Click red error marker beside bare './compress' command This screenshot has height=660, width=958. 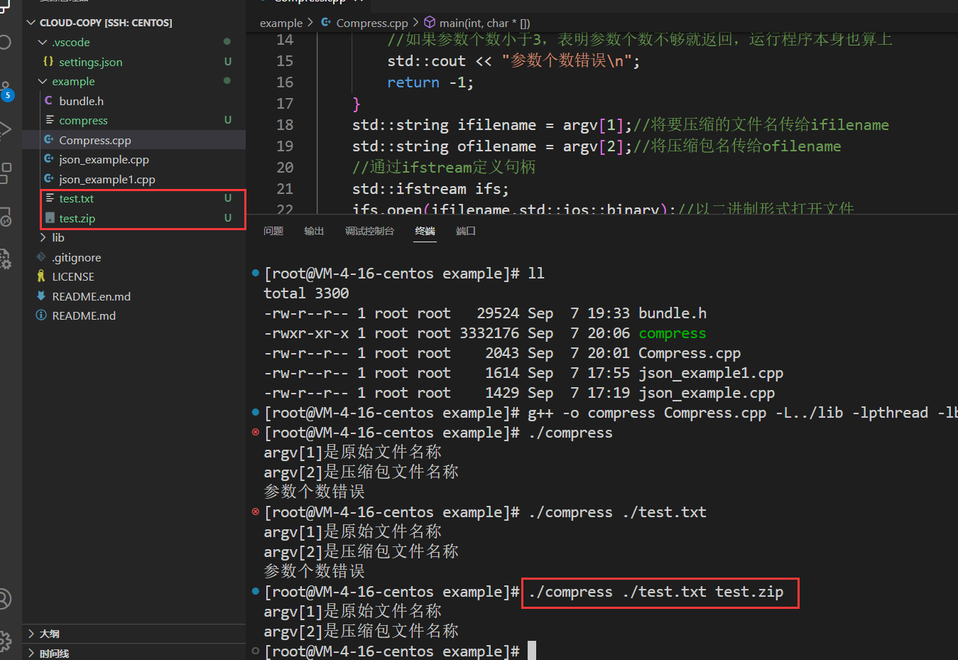[255, 432]
